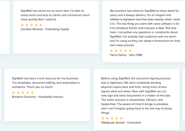Click the name Harris Kenny - Intro CRM

pyautogui.click(x=126, y=55)
